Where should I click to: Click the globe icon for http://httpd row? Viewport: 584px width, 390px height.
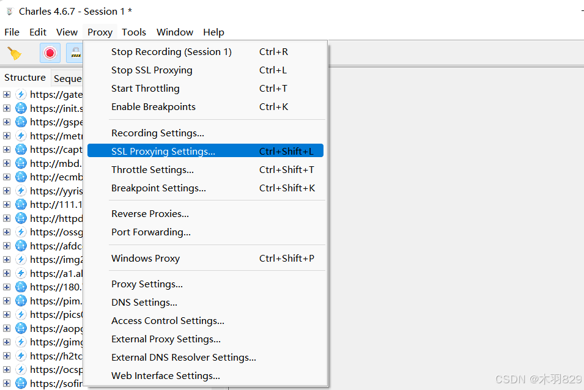[x=21, y=218]
